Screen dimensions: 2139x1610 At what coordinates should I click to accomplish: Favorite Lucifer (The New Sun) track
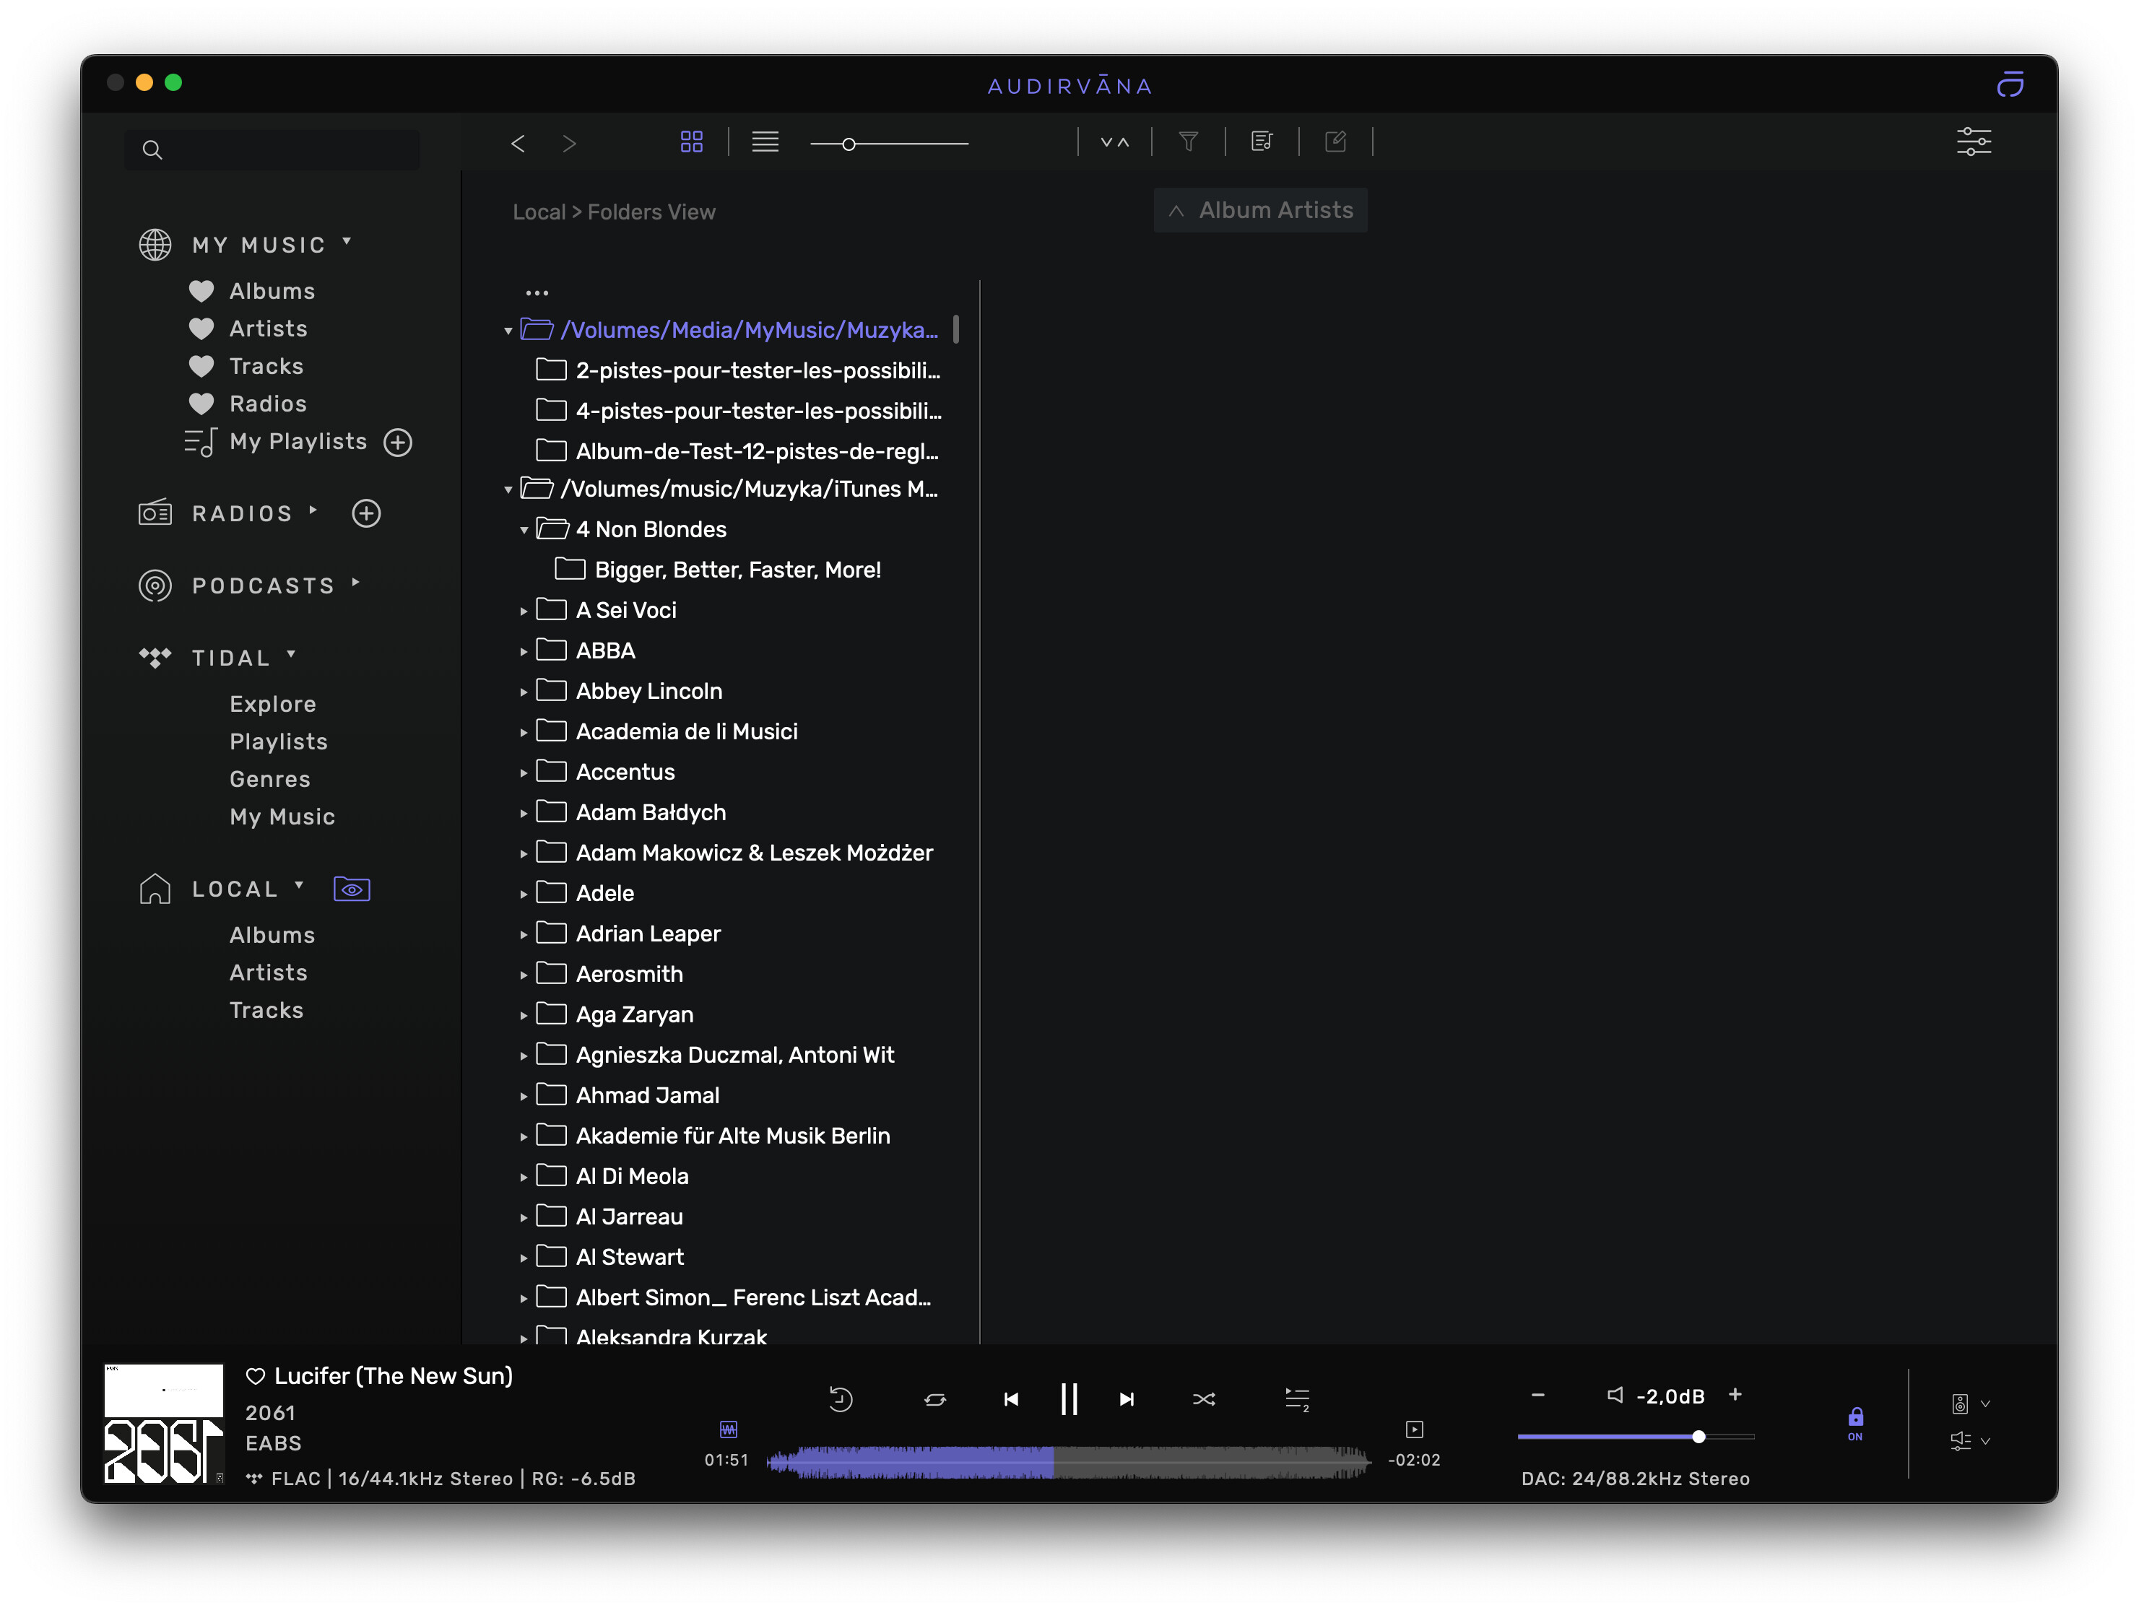click(256, 1376)
